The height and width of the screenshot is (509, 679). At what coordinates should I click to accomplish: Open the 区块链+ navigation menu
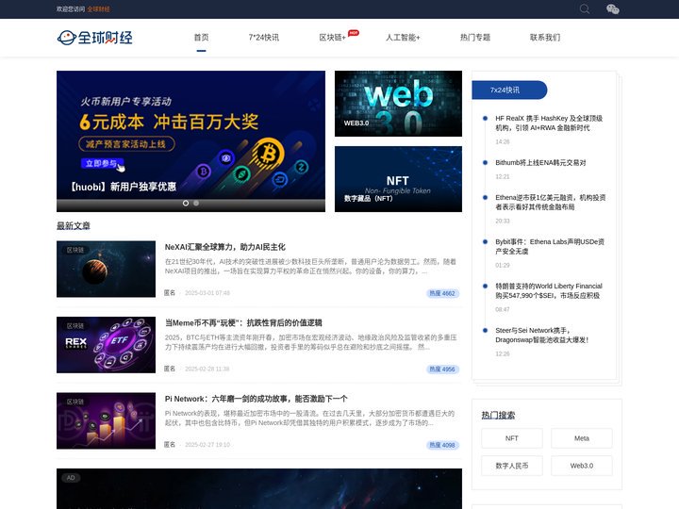click(332, 38)
